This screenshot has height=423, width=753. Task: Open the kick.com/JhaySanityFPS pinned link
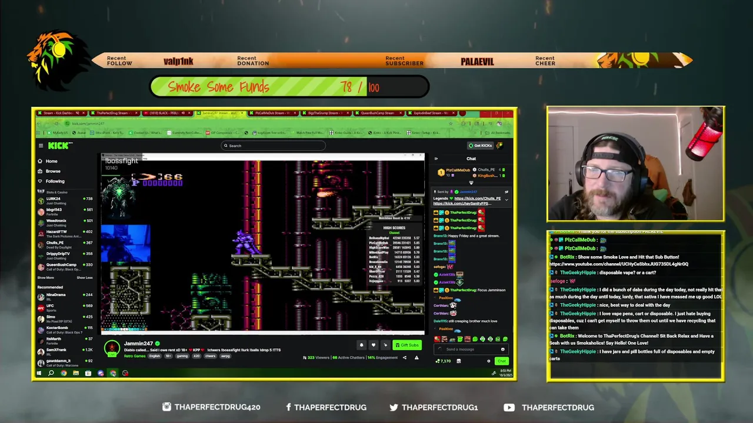pyautogui.click(x=462, y=203)
